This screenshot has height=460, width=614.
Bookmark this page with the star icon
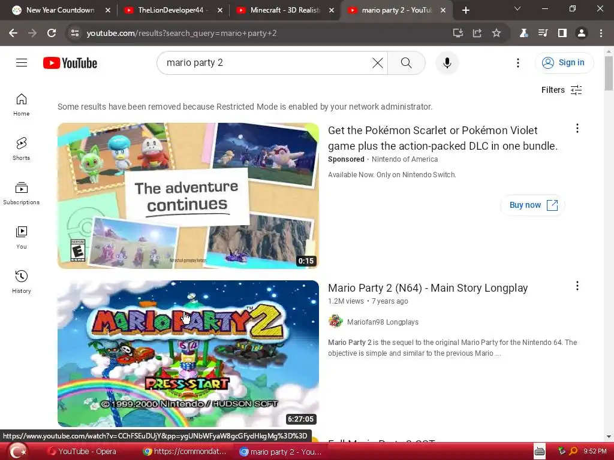[496, 34]
